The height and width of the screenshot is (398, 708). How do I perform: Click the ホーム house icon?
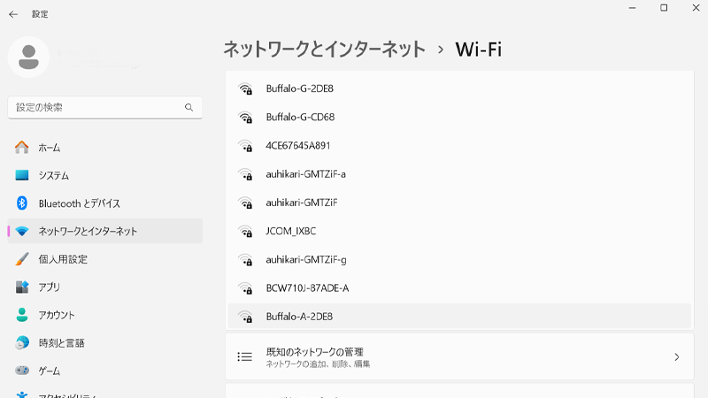click(21, 147)
